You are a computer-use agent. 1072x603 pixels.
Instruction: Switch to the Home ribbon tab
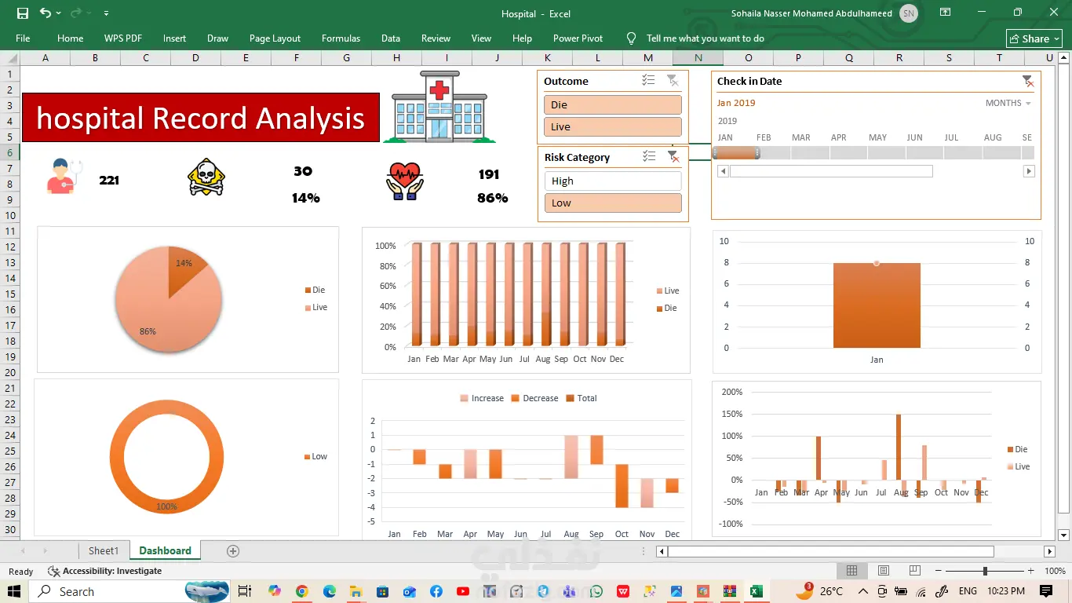pyautogui.click(x=70, y=38)
